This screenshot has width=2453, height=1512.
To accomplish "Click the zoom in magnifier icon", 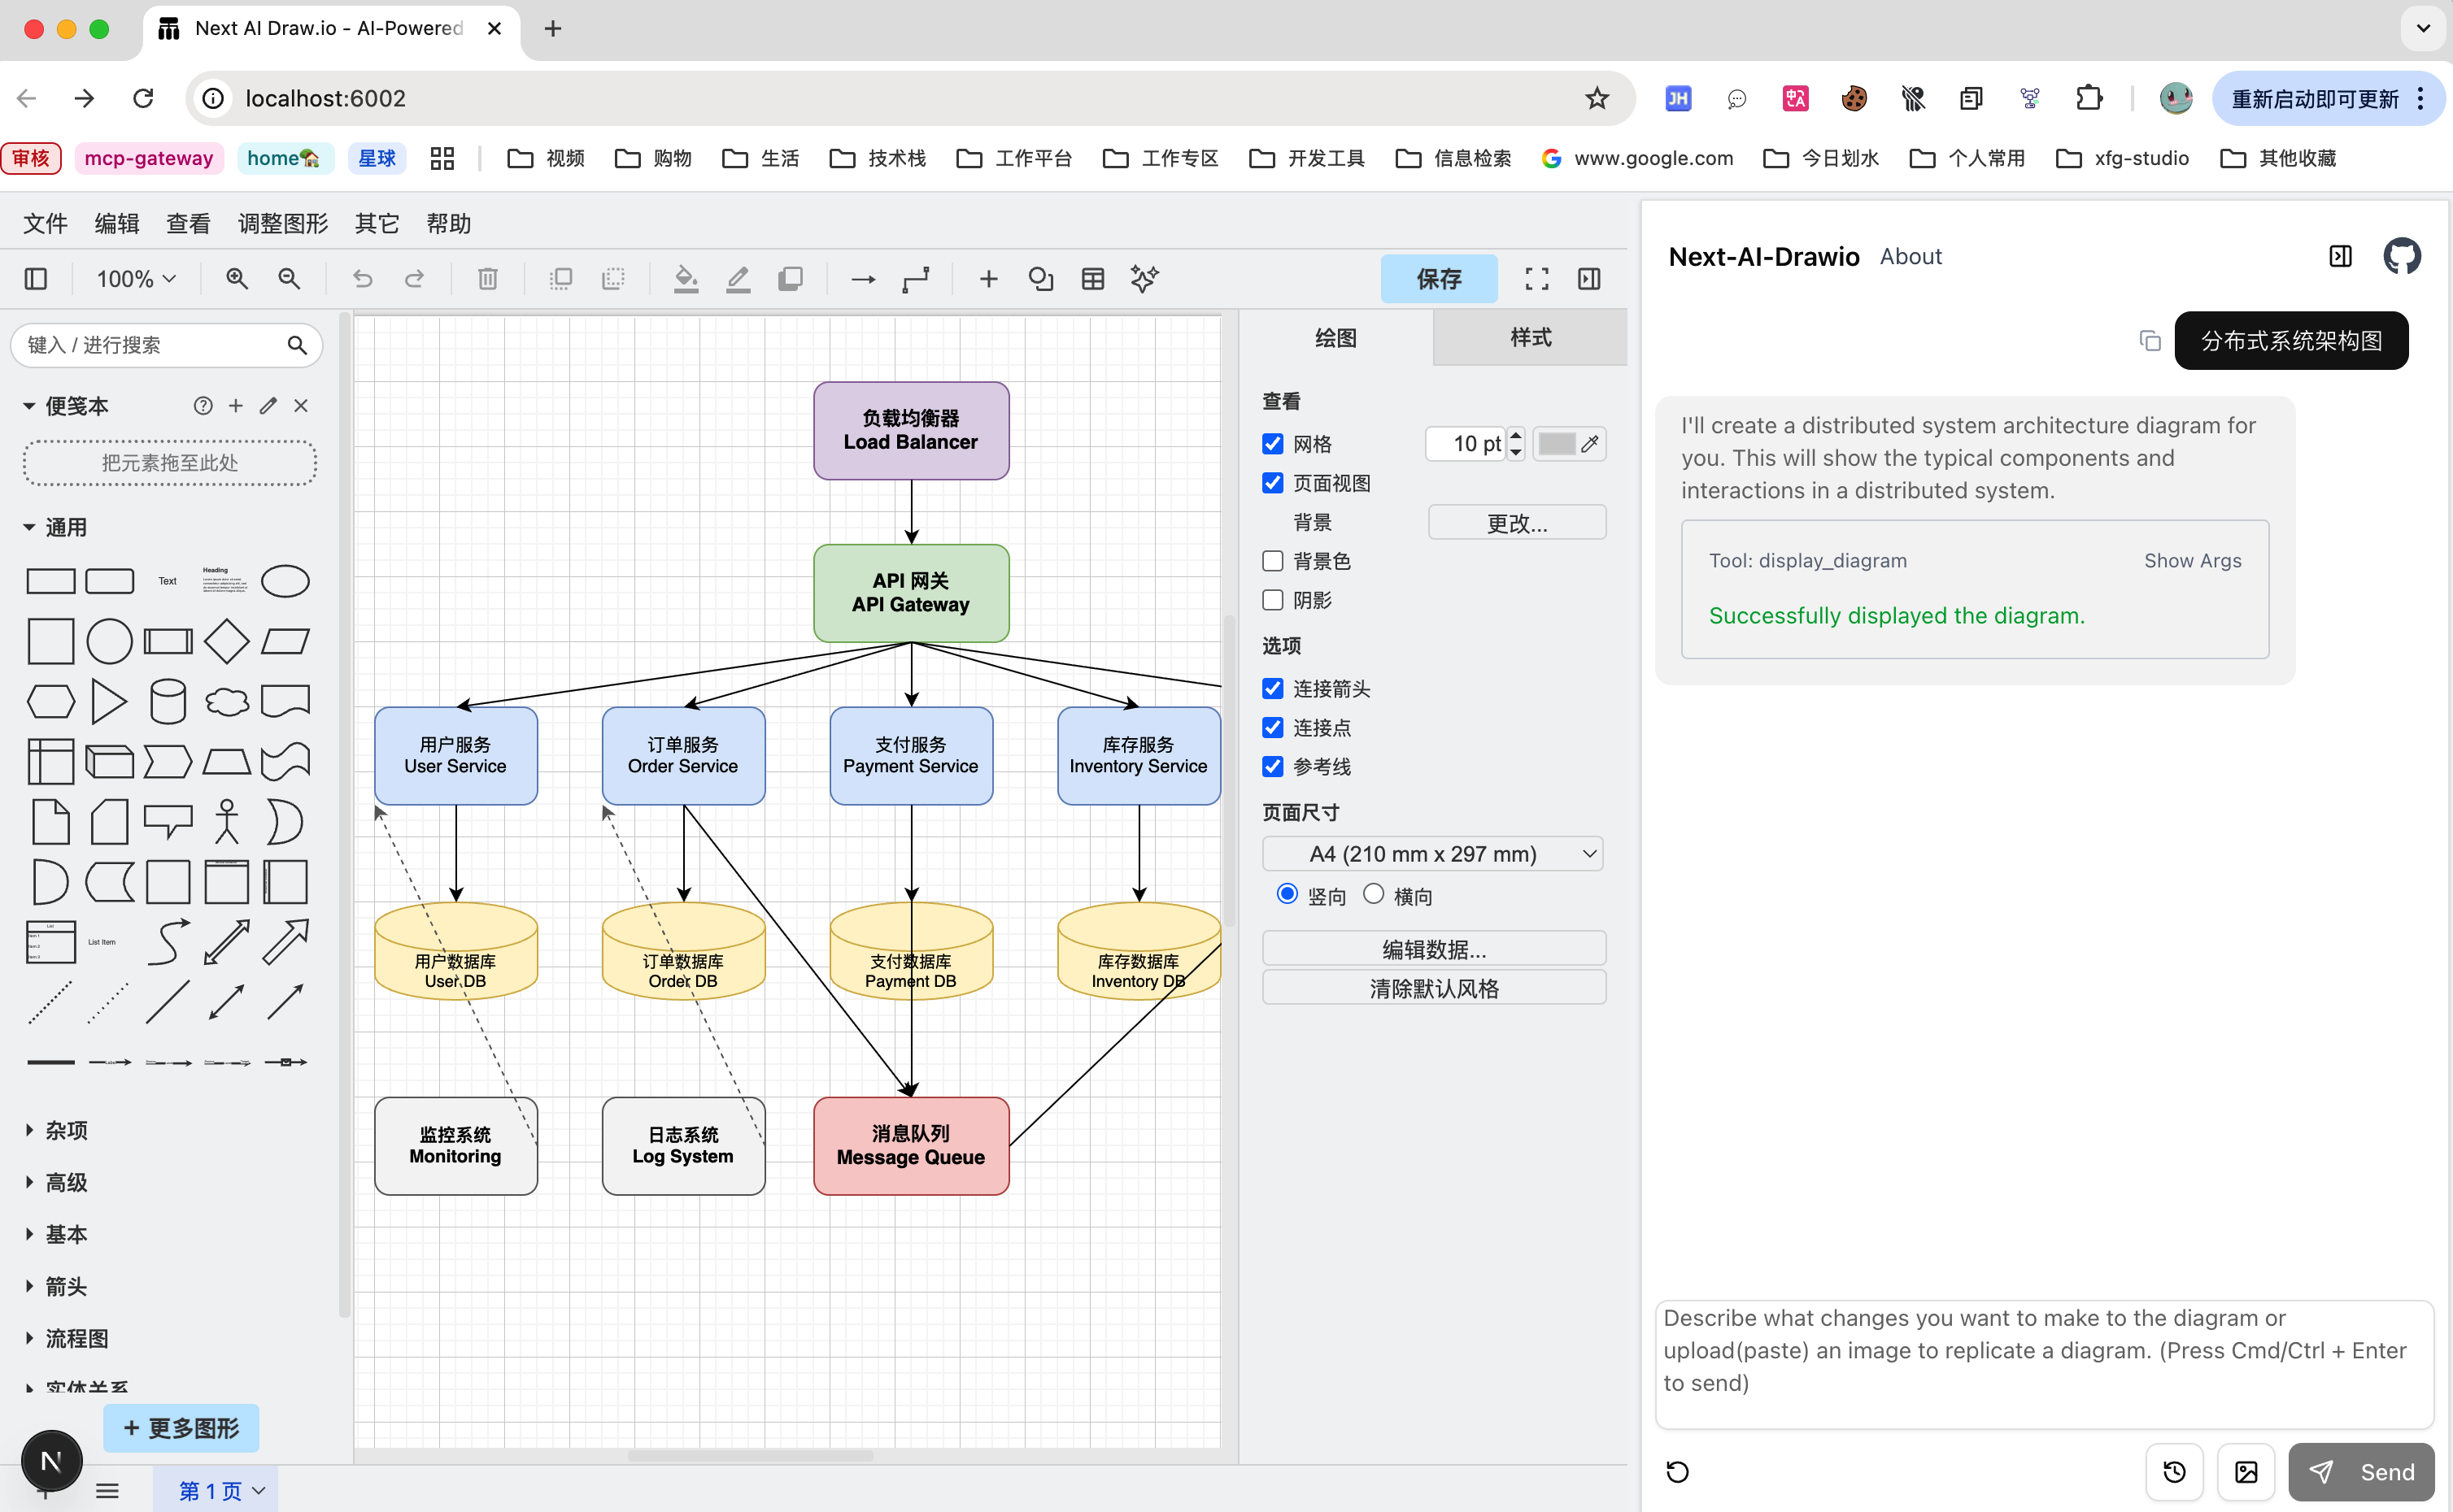I will pyautogui.click(x=237, y=279).
